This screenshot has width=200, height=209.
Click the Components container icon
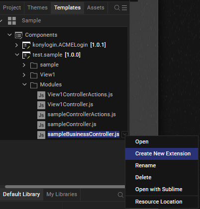[x=18, y=35]
